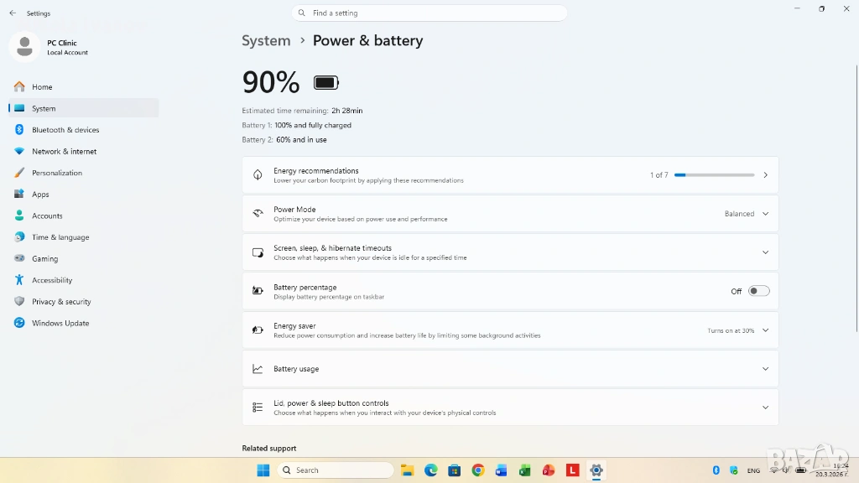Expand Screen, sleep, & hibernate timeouts
859x483 pixels.
510,252
